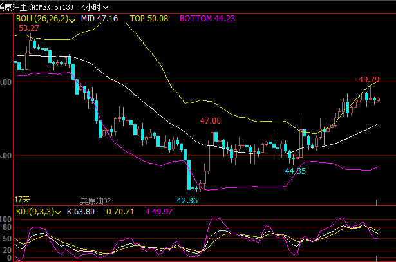Expand the BOLL(26,26,2) indicator dropdown

pyautogui.click(x=46, y=19)
